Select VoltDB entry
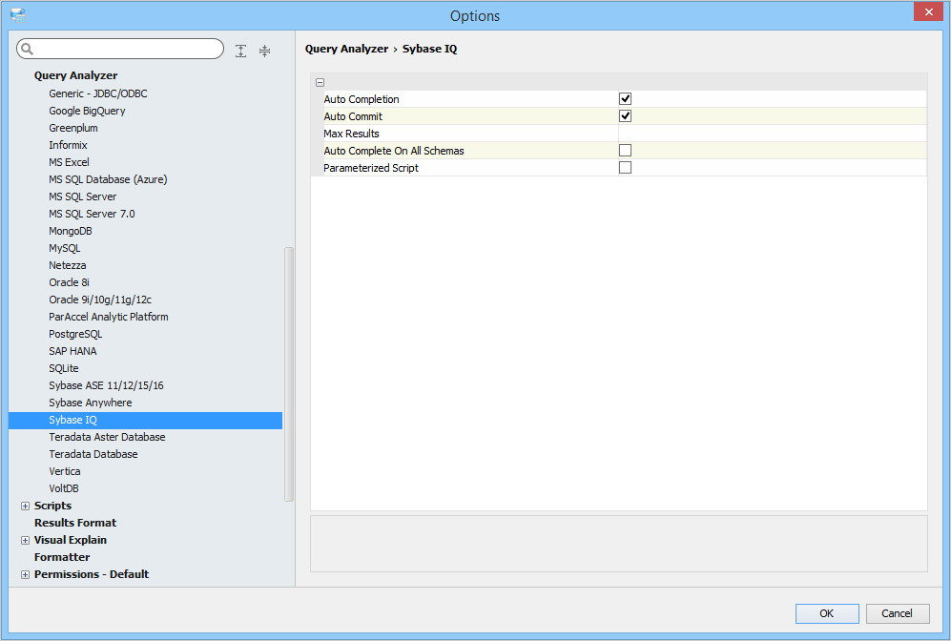The height and width of the screenshot is (641, 951). (63, 488)
